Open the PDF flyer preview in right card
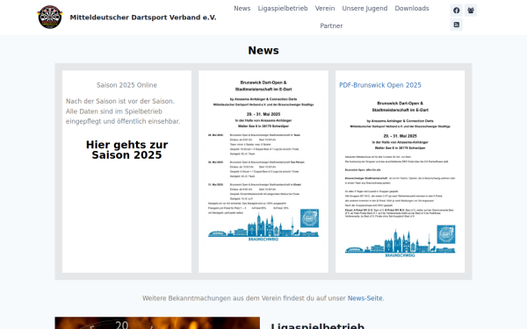The image size is (527, 329). [x=400, y=179]
